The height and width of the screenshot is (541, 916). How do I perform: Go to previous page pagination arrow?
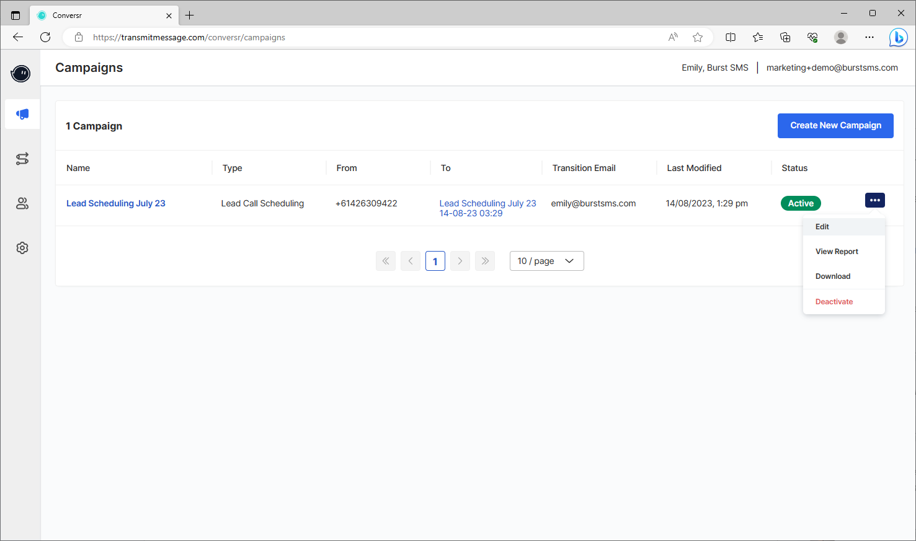[411, 261]
